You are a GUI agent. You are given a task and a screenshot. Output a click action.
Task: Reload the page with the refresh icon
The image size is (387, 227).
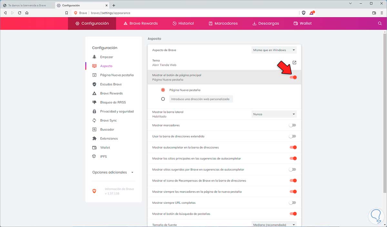[20, 13]
